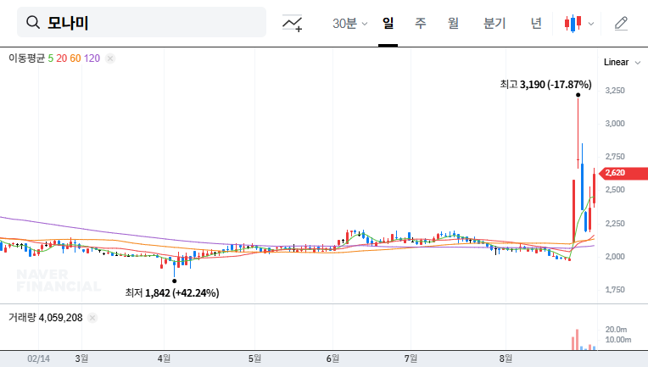Switch to the 년 yearly tab
This screenshot has width=648, height=367.
tap(536, 23)
